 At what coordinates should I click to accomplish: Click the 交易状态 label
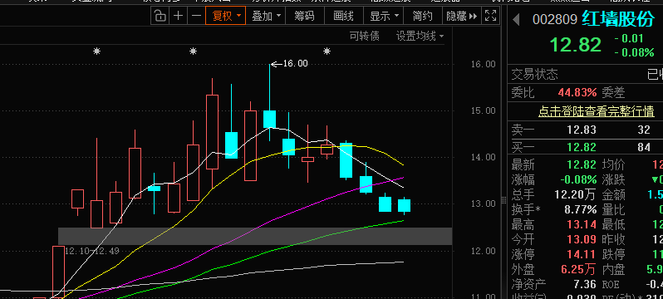click(x=535, y=75)
